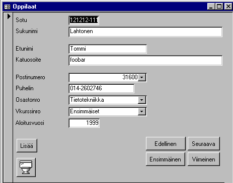Click the Vkurssinro label
This screenshot has height=183, width=233.
(x=28, y=111)
